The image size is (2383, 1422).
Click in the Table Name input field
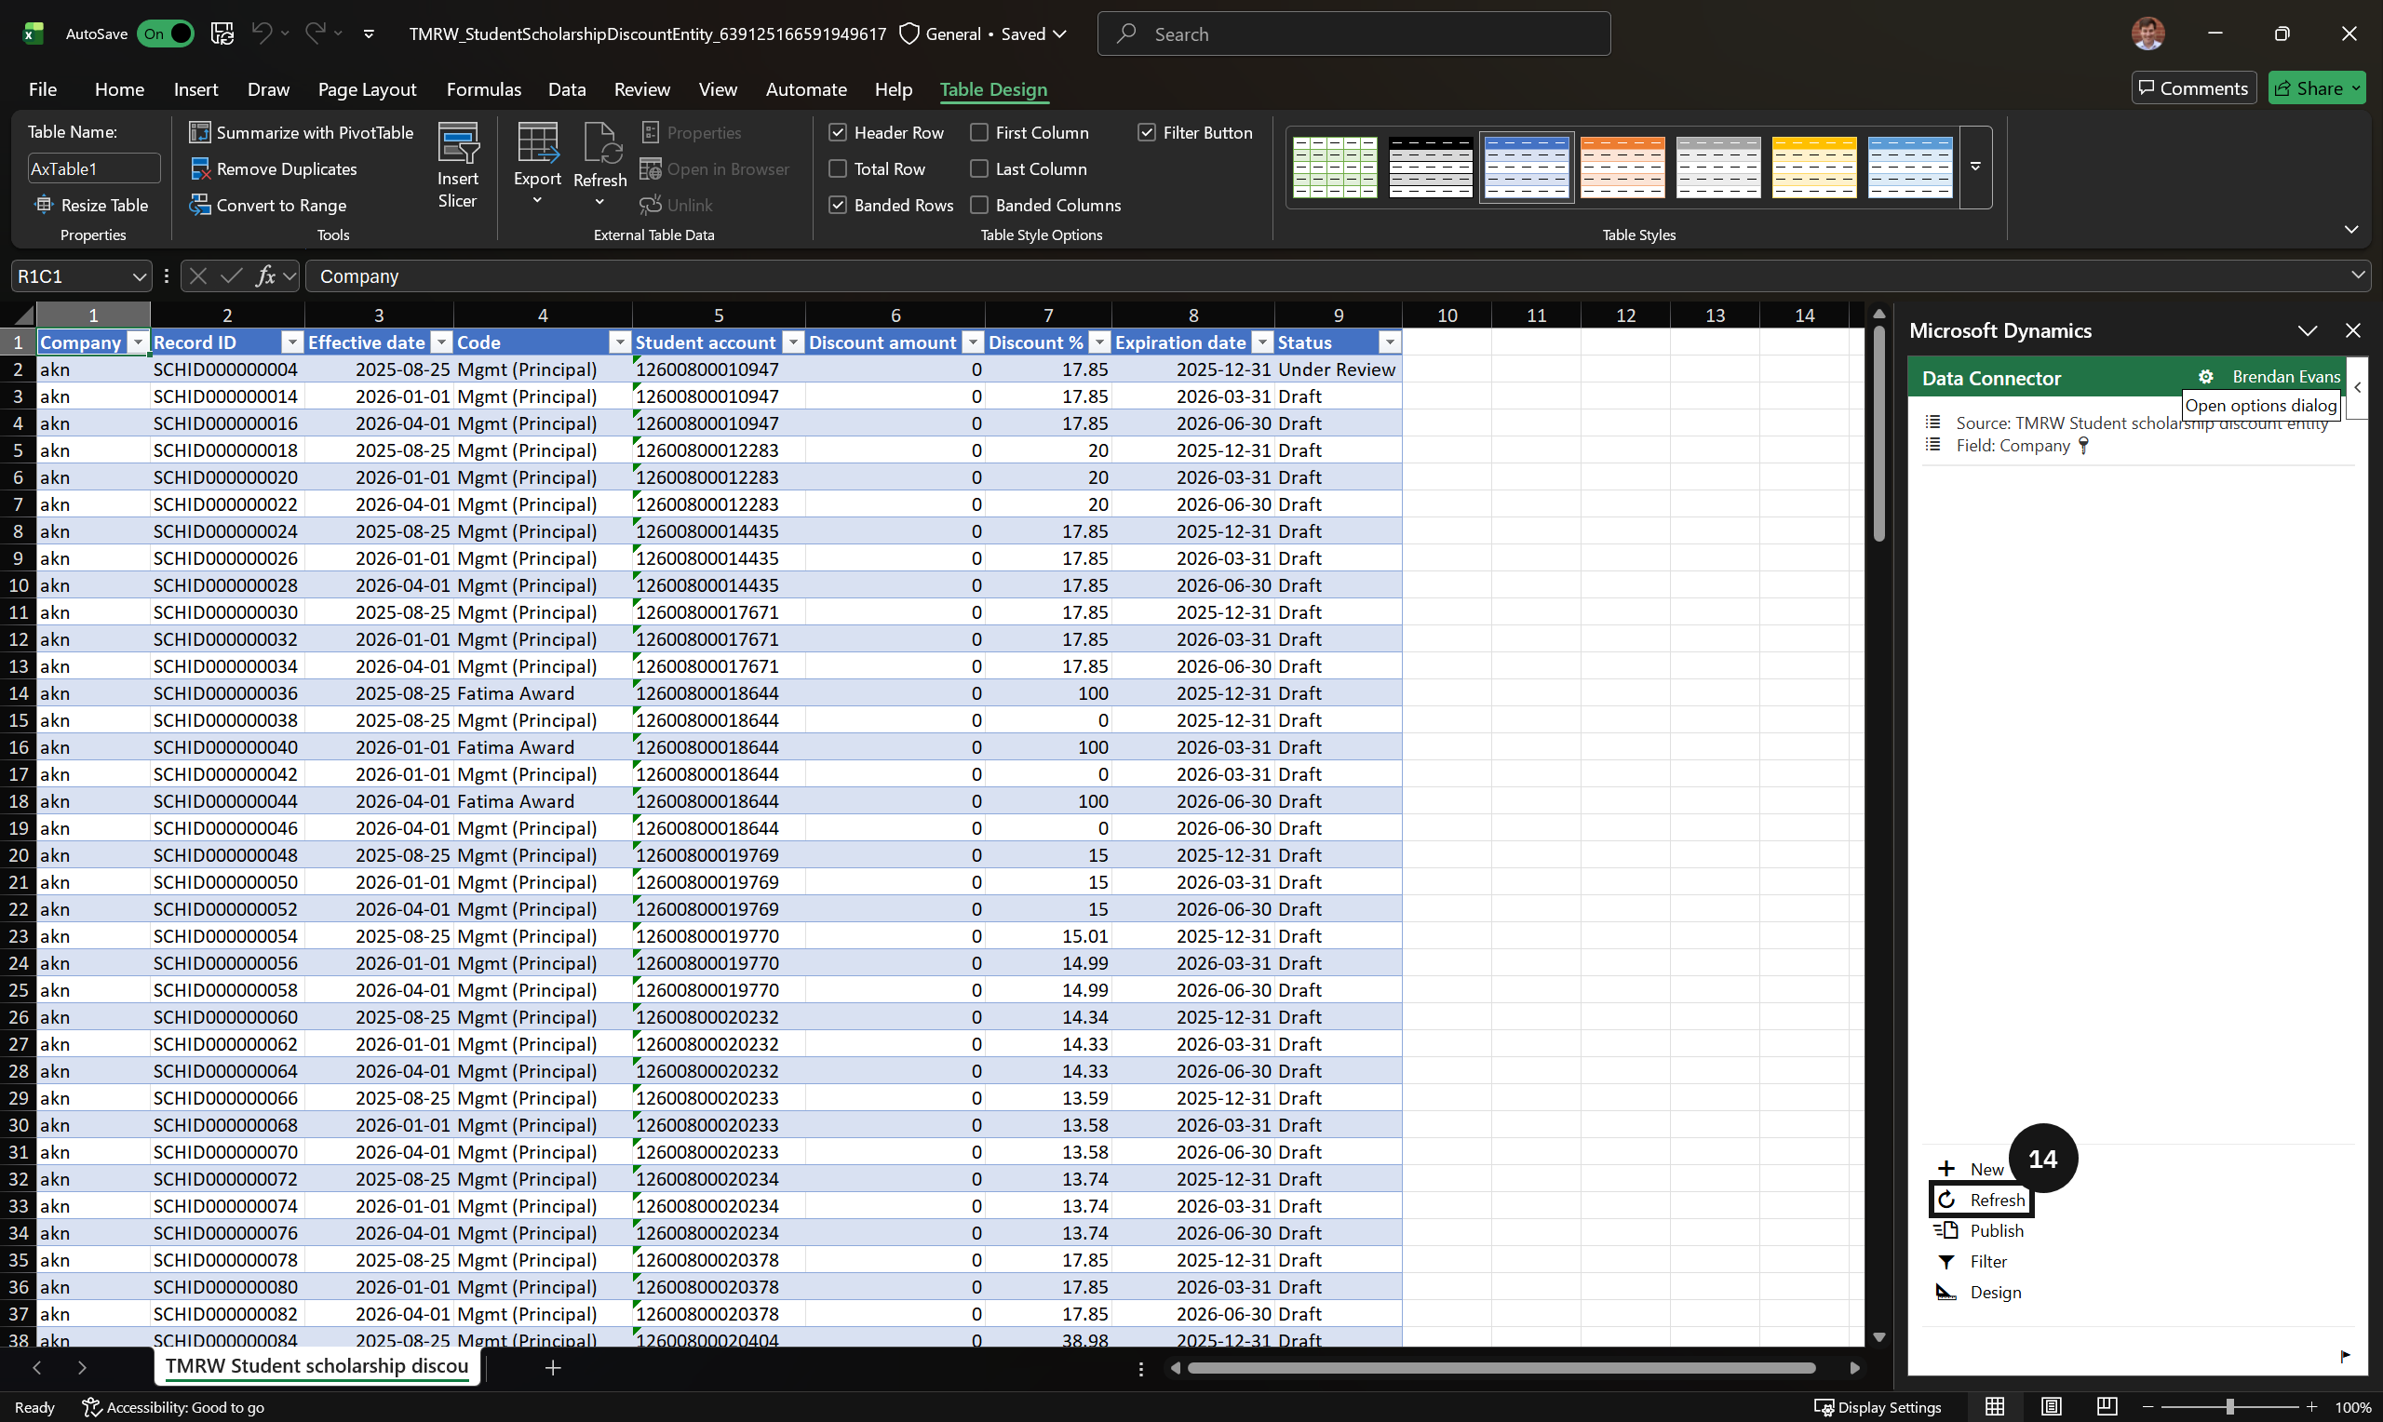pos(93,168)
